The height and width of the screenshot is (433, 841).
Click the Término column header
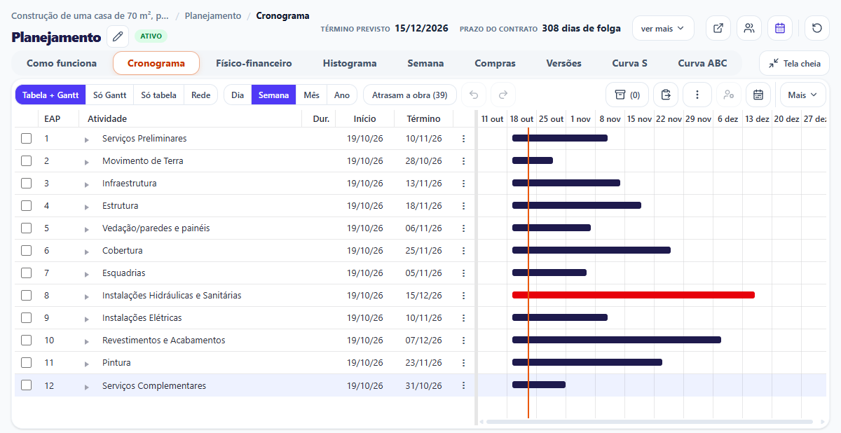[423, 118]
